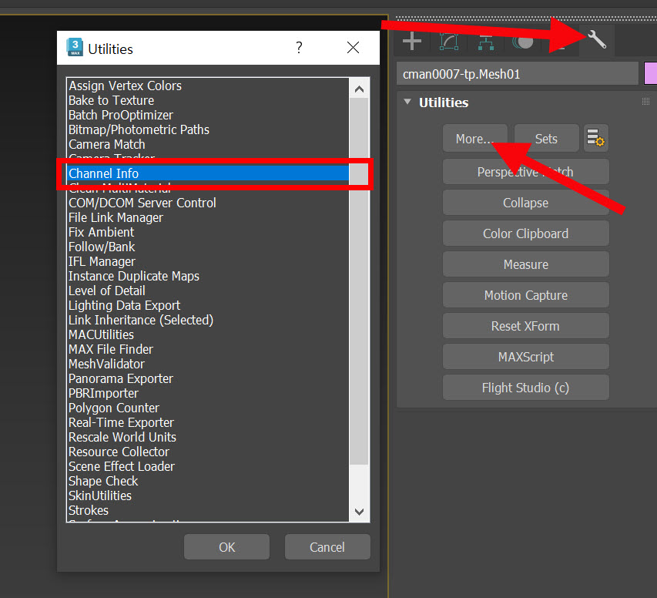This screenshot has width=657, height=598.
Task: Open the Modify panel tab
Action: (x=449, y=41)
